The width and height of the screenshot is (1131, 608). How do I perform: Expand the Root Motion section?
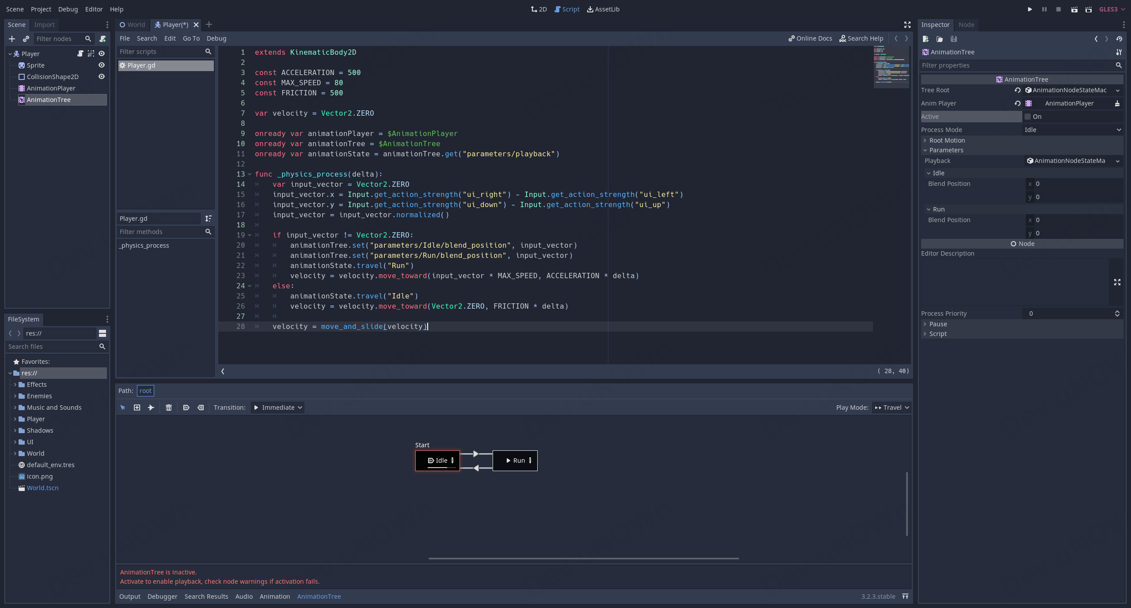coord(946,140)
